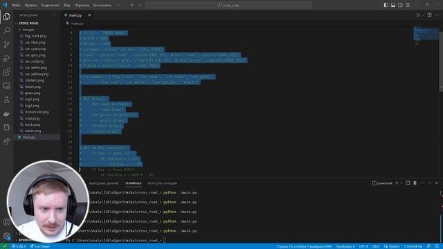Create a new terminal with plus icon
Image resolution: width=443 pixels, height=249 pixels.
click(397, 183)
